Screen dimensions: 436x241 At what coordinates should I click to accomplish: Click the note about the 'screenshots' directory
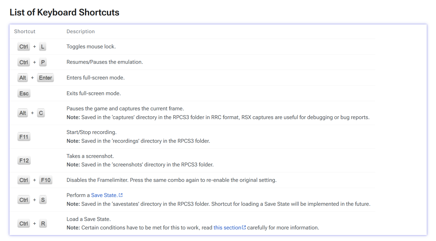[140, 165]
